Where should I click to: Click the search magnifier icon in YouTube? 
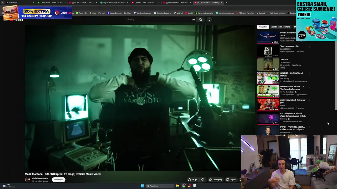pyautogui.click(x=200, y=19)
